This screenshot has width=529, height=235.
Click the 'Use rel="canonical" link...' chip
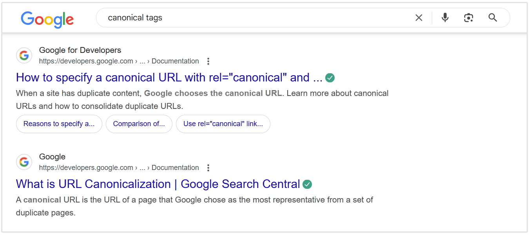pos(223,124)
